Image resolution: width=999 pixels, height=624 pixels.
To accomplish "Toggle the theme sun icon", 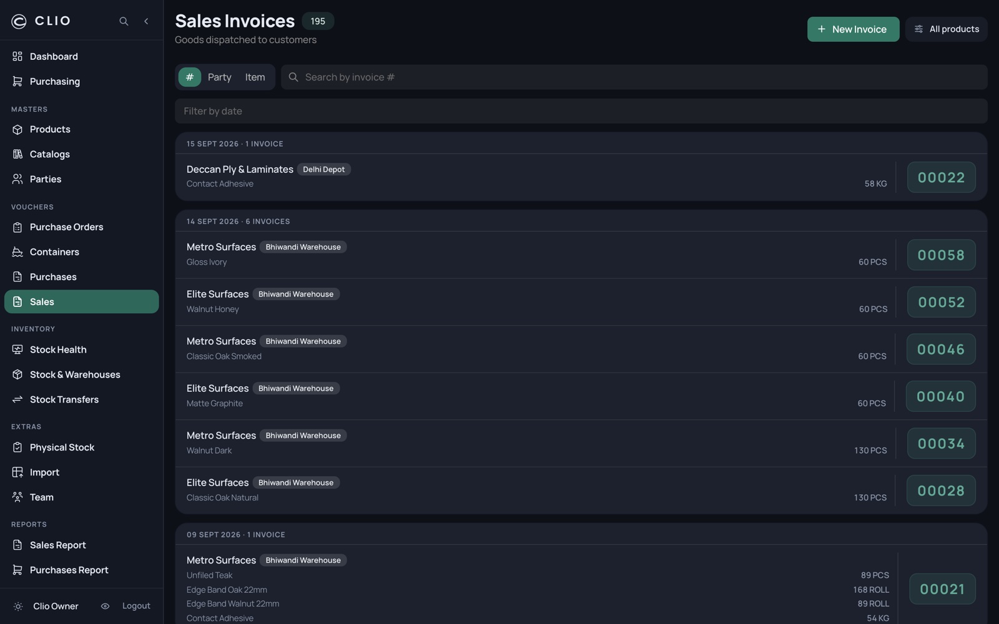I will coord(18,607).
